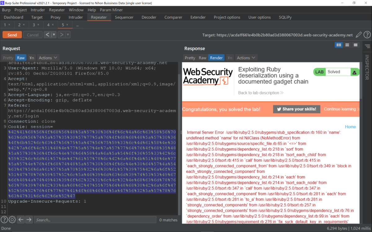This screenshot has height=232, width=372.
Task: Open the Request Actions dropdown
Action: pyautogui.click(x=48, y=58)
